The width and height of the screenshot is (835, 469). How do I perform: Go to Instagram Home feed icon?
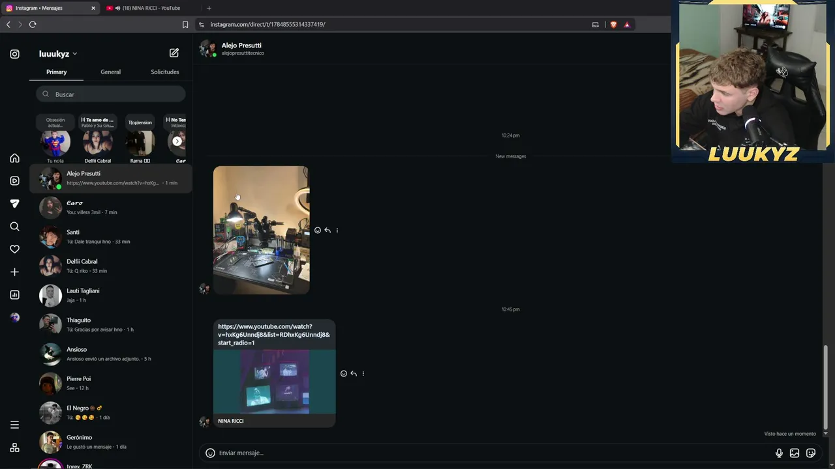[x=14, y=158]
